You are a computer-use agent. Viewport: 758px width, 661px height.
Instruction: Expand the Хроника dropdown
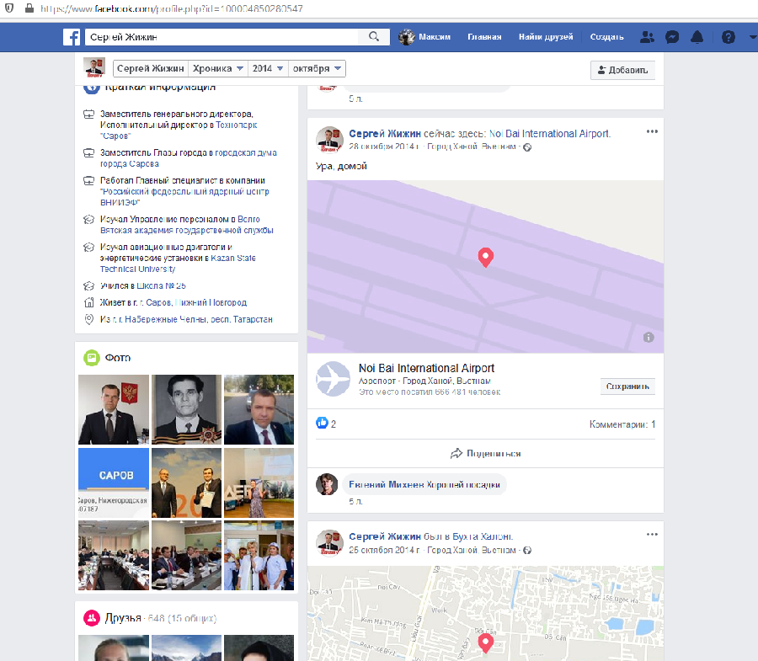click(x=217, y=69)
